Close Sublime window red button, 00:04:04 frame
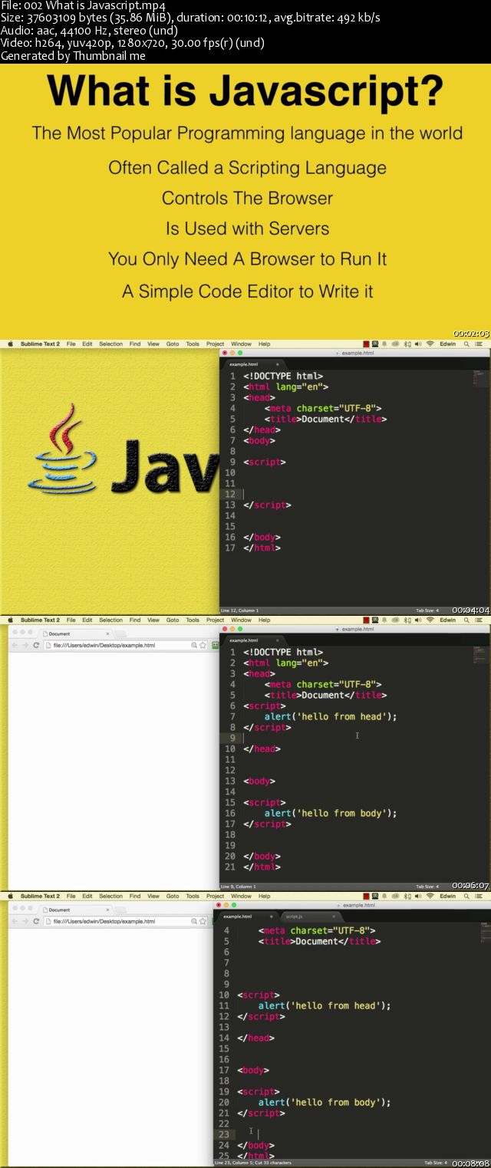Image resolution: width=491 pixels, height=1168 pixels. pos(224,353)
